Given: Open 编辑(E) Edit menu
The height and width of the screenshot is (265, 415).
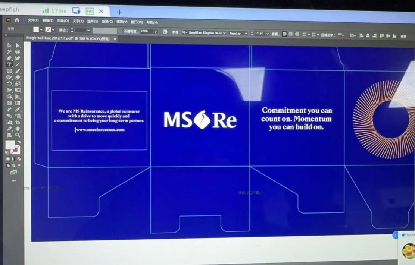Looking at the screenshot, I should (48, 20).
